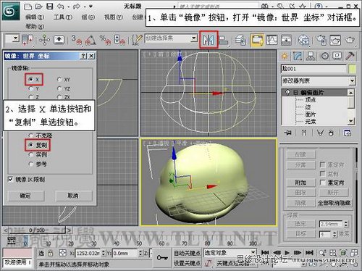Toggle the Angle Snap icon
Image resolution: width=362 pixels, height=271 pixels.
tap(90, 40)
